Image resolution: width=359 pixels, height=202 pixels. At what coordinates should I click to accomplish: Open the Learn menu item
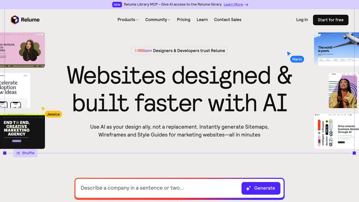tap(202, 20)
